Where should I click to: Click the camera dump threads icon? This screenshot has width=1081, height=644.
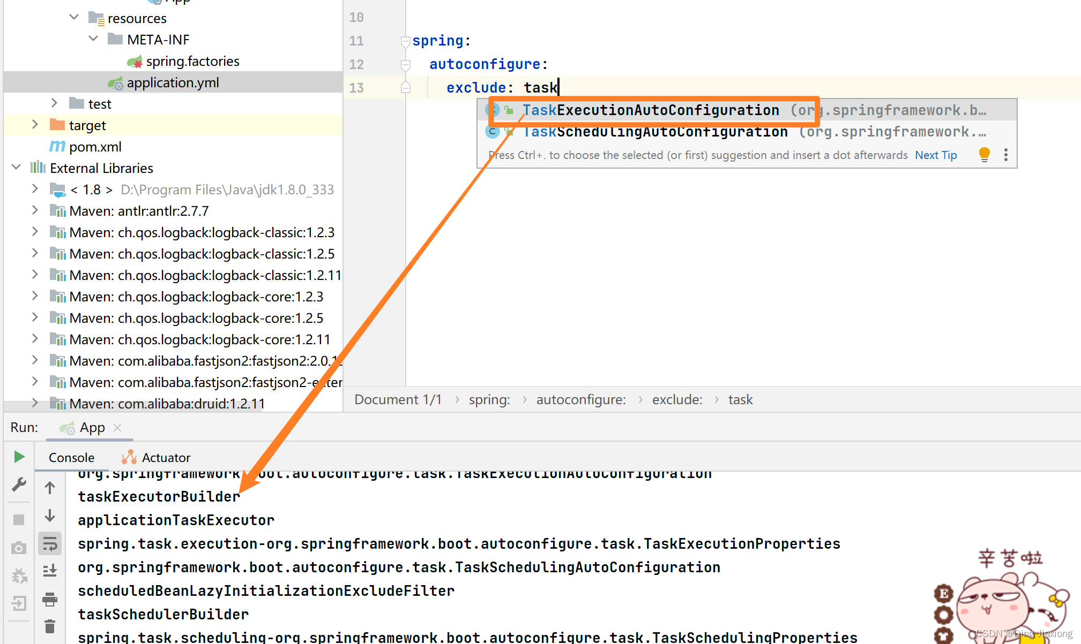[19, 548]
